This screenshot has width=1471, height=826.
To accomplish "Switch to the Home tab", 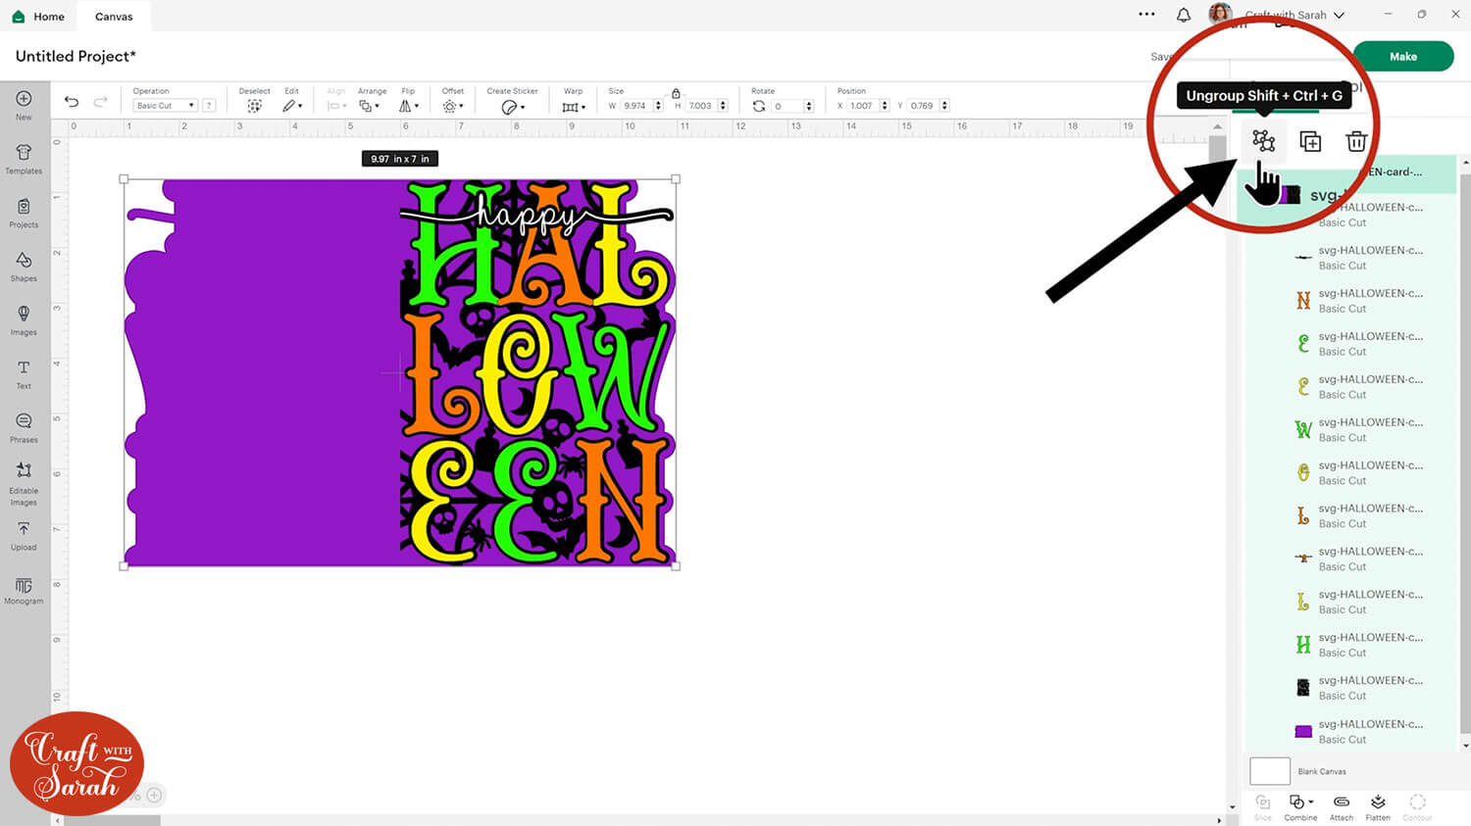I will tap(39, 17).
